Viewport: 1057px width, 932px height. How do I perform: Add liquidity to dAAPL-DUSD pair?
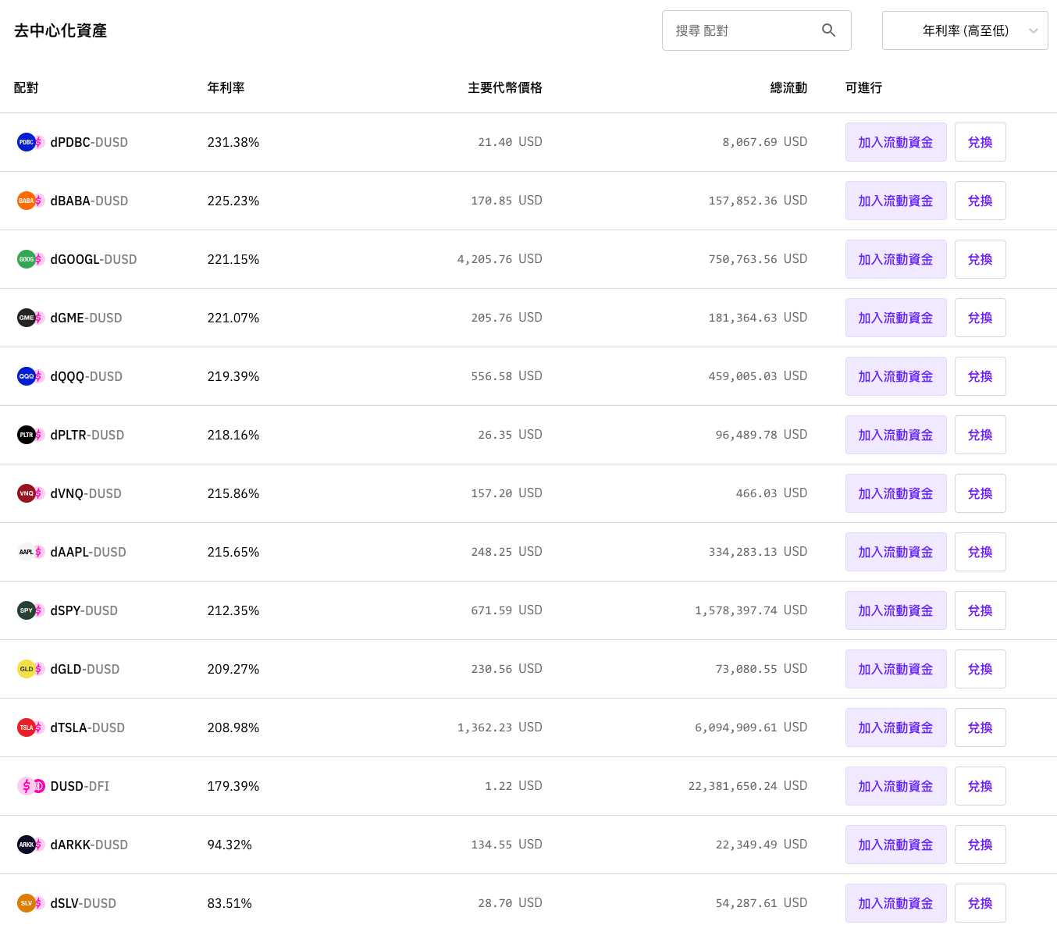(895, 552)
